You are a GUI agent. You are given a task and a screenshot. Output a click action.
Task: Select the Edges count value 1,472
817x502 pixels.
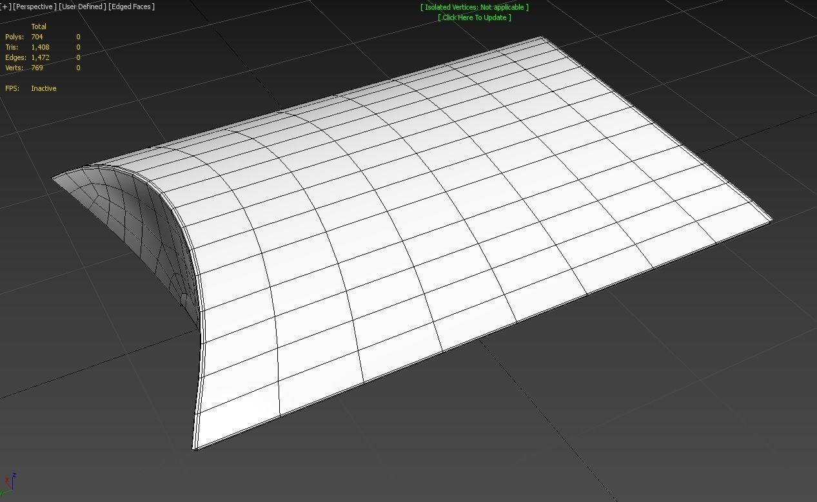(40, 57)
